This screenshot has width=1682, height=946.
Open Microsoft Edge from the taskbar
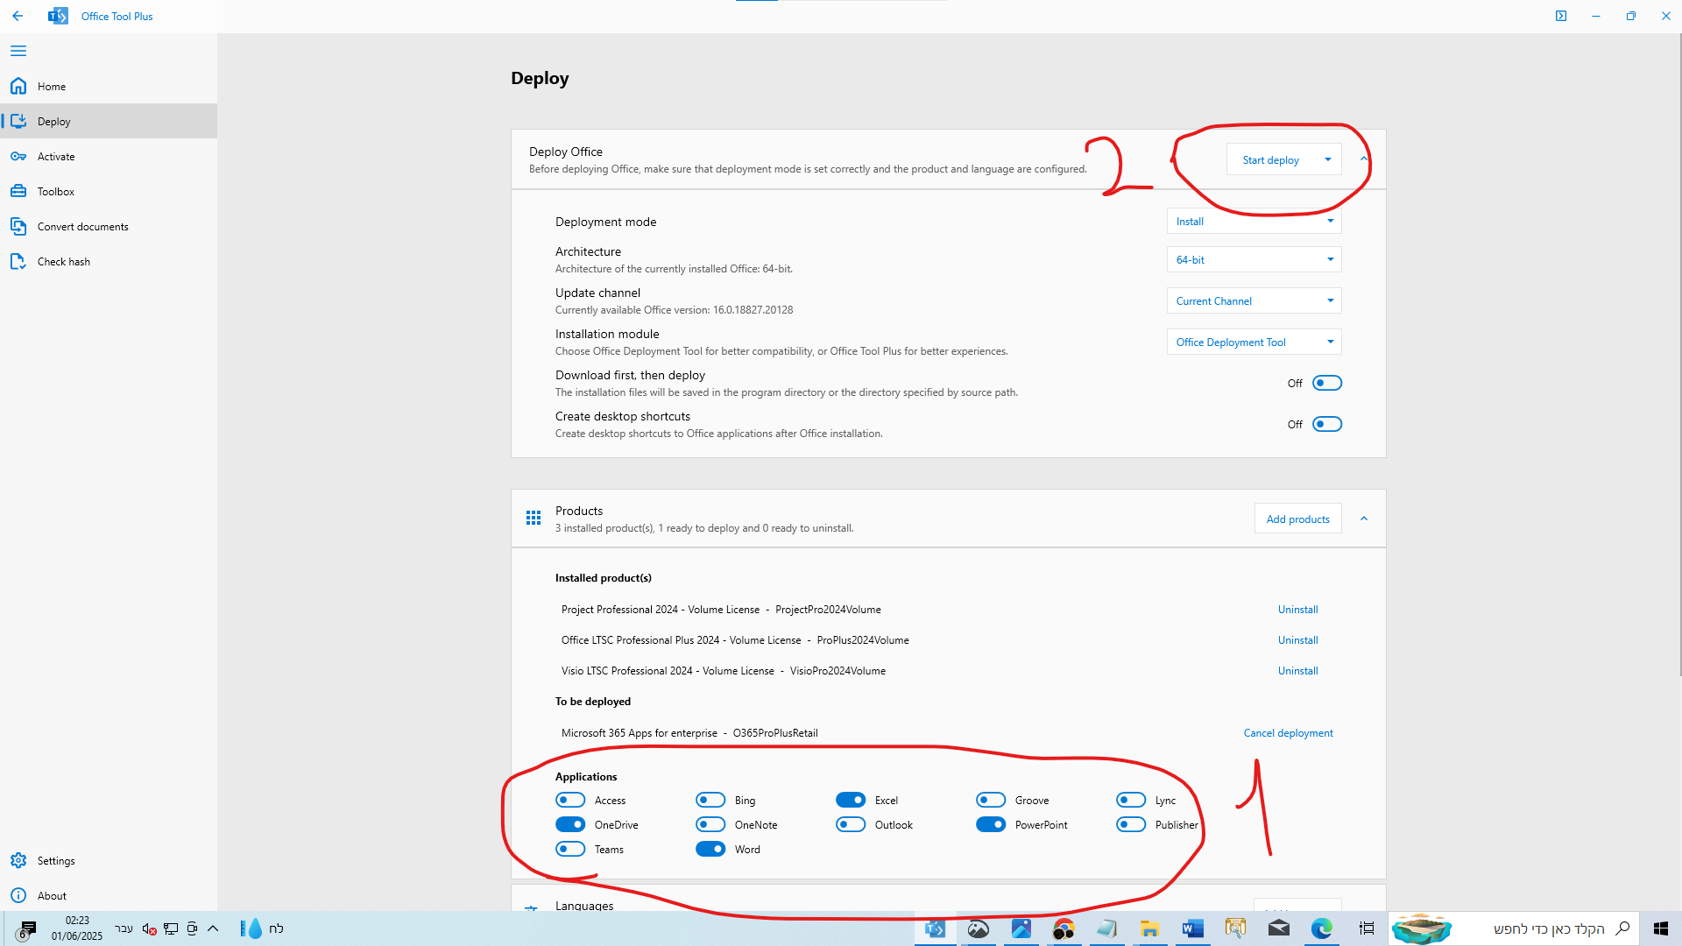pyautogui.click(x=1321, y=928)
